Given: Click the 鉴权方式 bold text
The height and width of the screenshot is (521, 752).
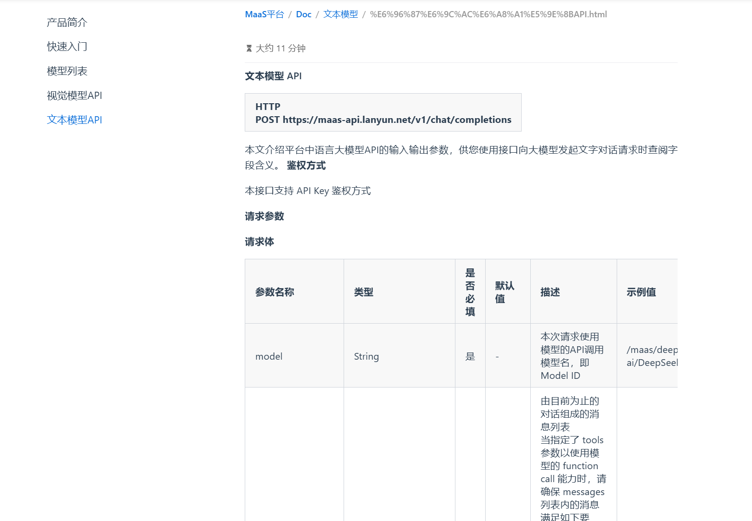Looking at the screenshot, I should coord(306,165).
